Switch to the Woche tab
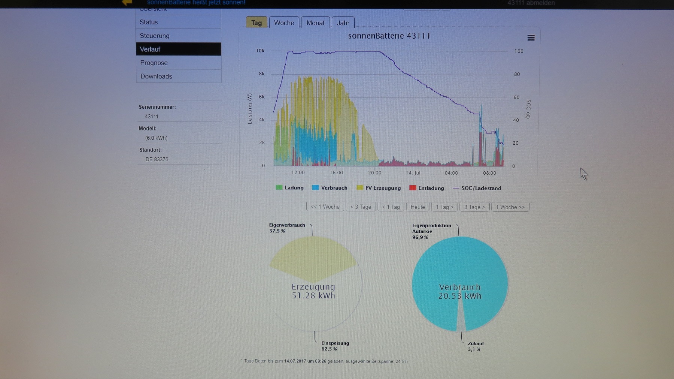 click(284, 23)
